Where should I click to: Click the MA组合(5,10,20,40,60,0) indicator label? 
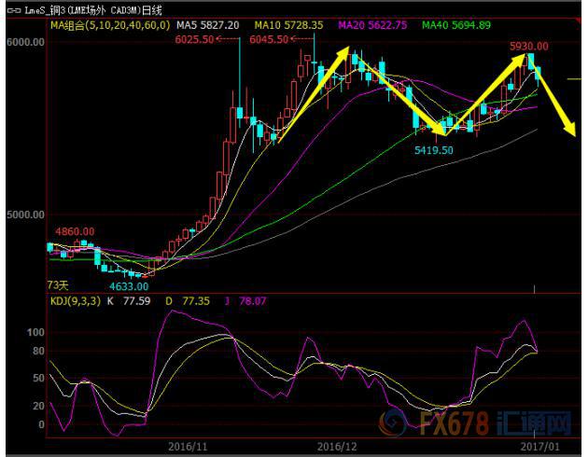[x=110, y=25]
